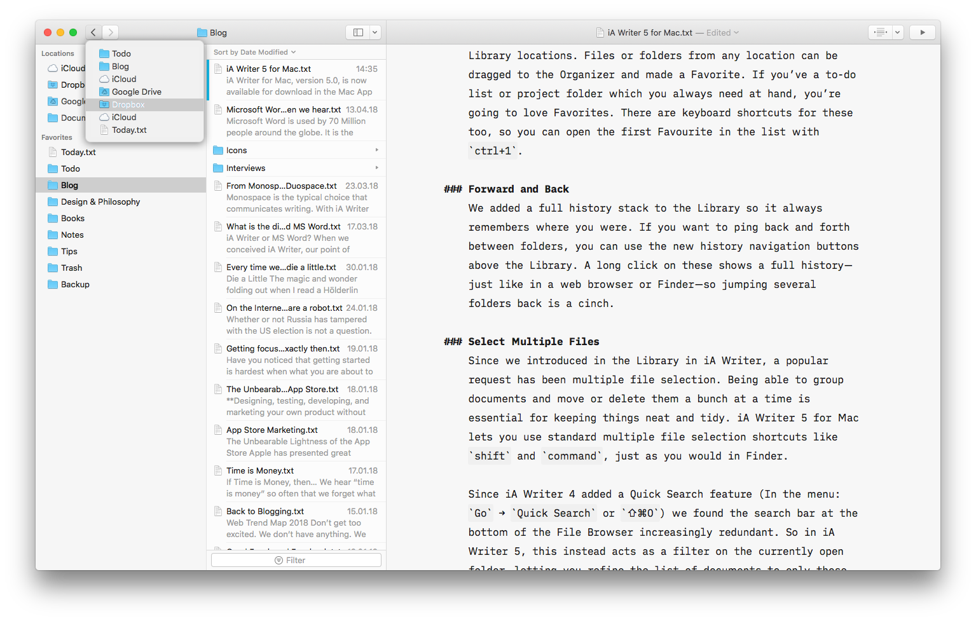
Task: Open iA Writer 5 for Mac.txt file
Action: pos(296,80)
